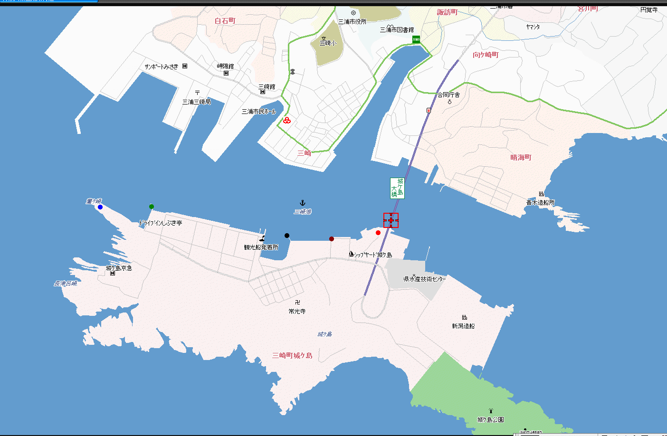Click the 向ヶ崎町 district label
667x436 pixels.
[x=486, y=55]
